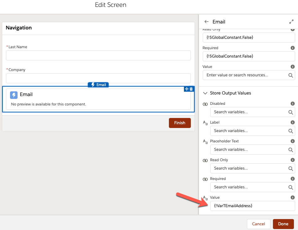Click info icon beside Disabled output
This screenshot has height=230, width=298.
coord(292,104)
